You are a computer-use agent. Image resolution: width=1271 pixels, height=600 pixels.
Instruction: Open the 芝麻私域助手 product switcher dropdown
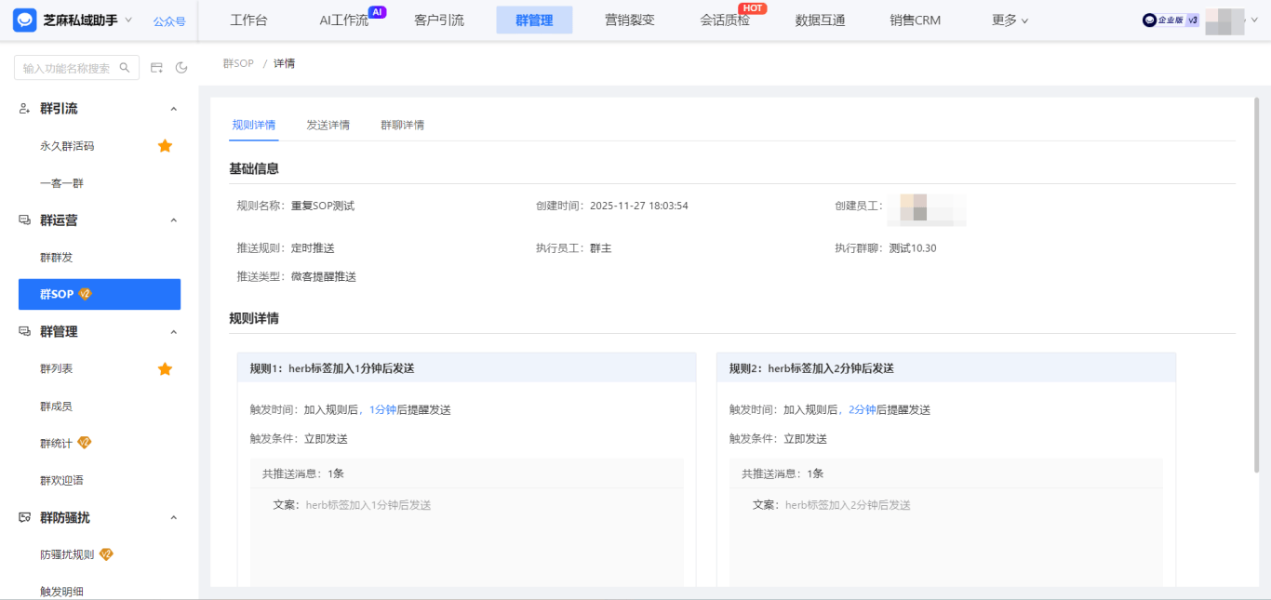click(128, 20)
